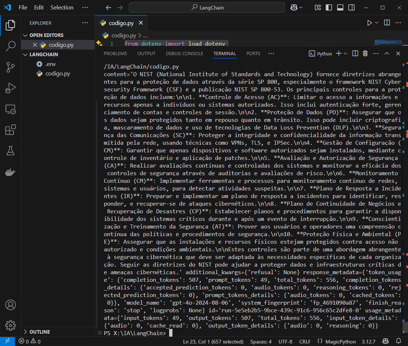Change indentation via Spaces: 4
The image size is (408, 346).
click(261, 341)
